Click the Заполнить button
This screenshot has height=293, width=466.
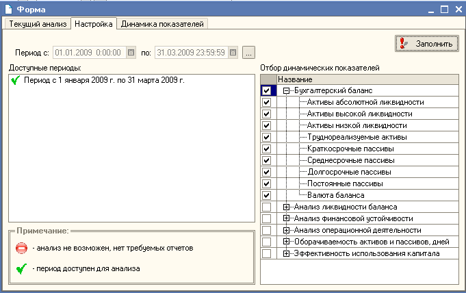pos(427,43)
